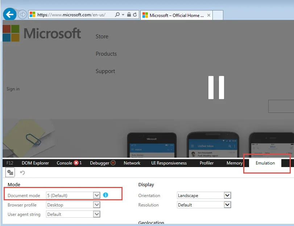Switch to the Network tab
This screenshot has width=294, height=226.
coord(132,163)
